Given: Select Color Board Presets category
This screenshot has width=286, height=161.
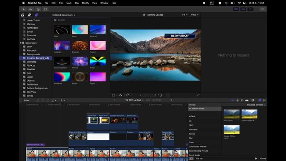Looking at the screenshot, I should point(198,147).
